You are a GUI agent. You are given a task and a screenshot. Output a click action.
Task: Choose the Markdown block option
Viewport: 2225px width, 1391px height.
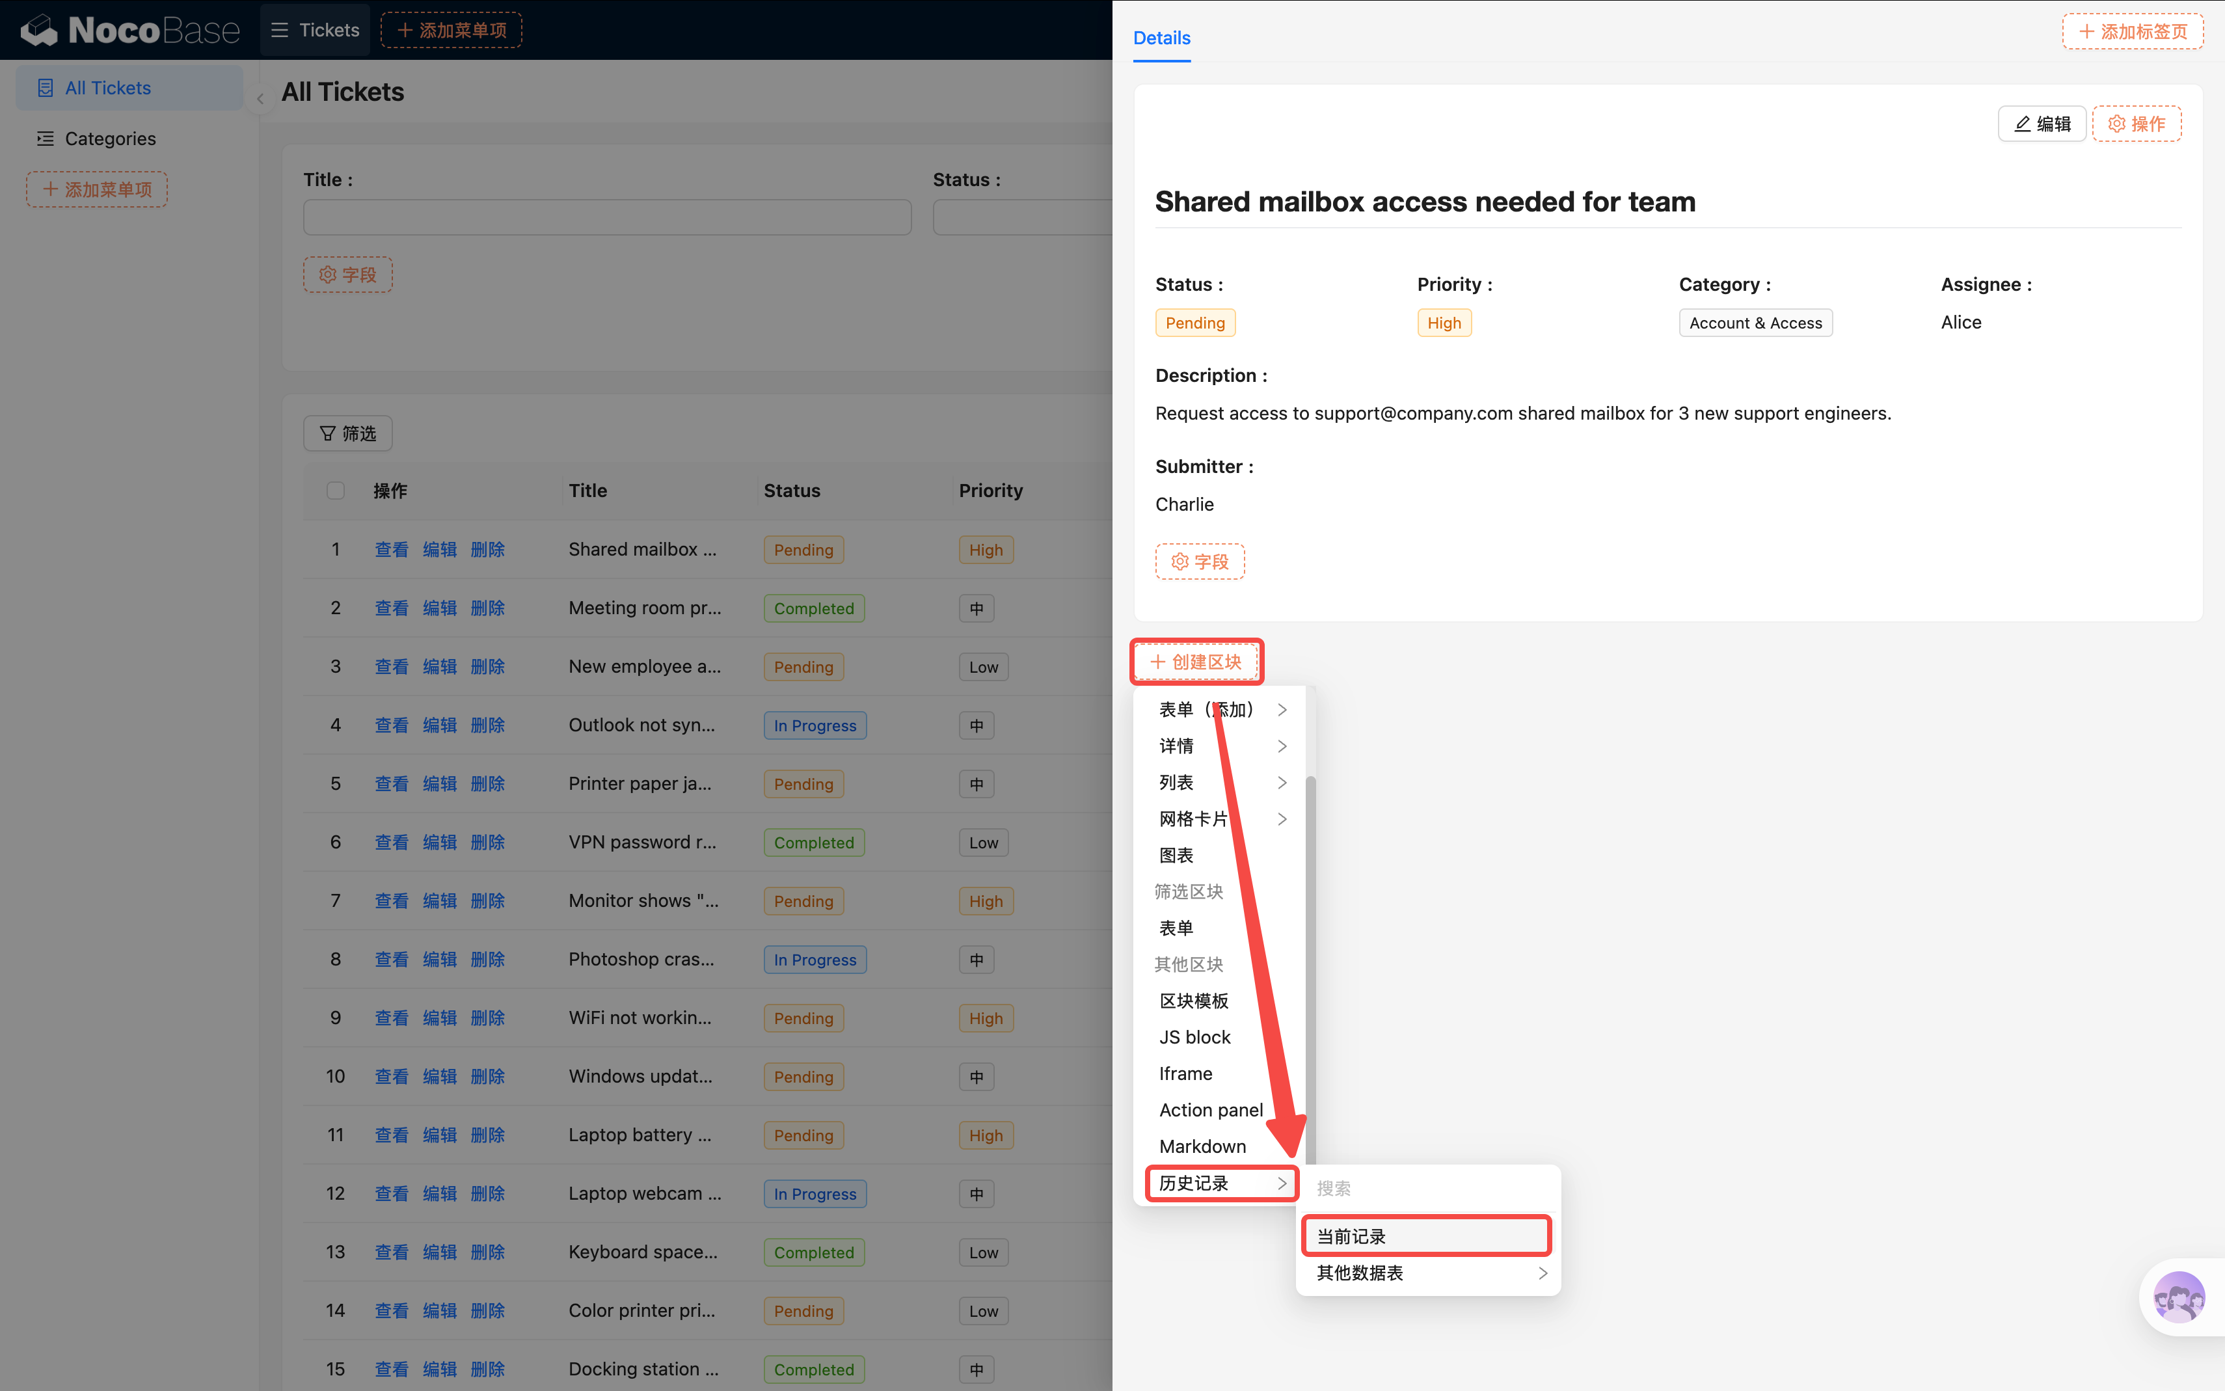[1202, 1146]
